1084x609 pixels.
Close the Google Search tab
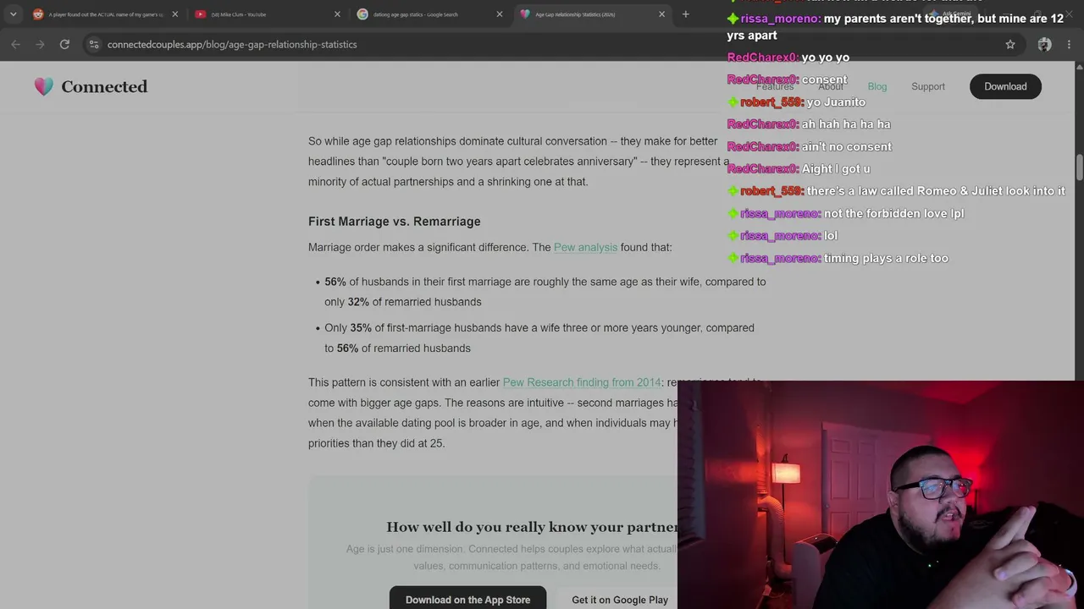tap(500, 14)
